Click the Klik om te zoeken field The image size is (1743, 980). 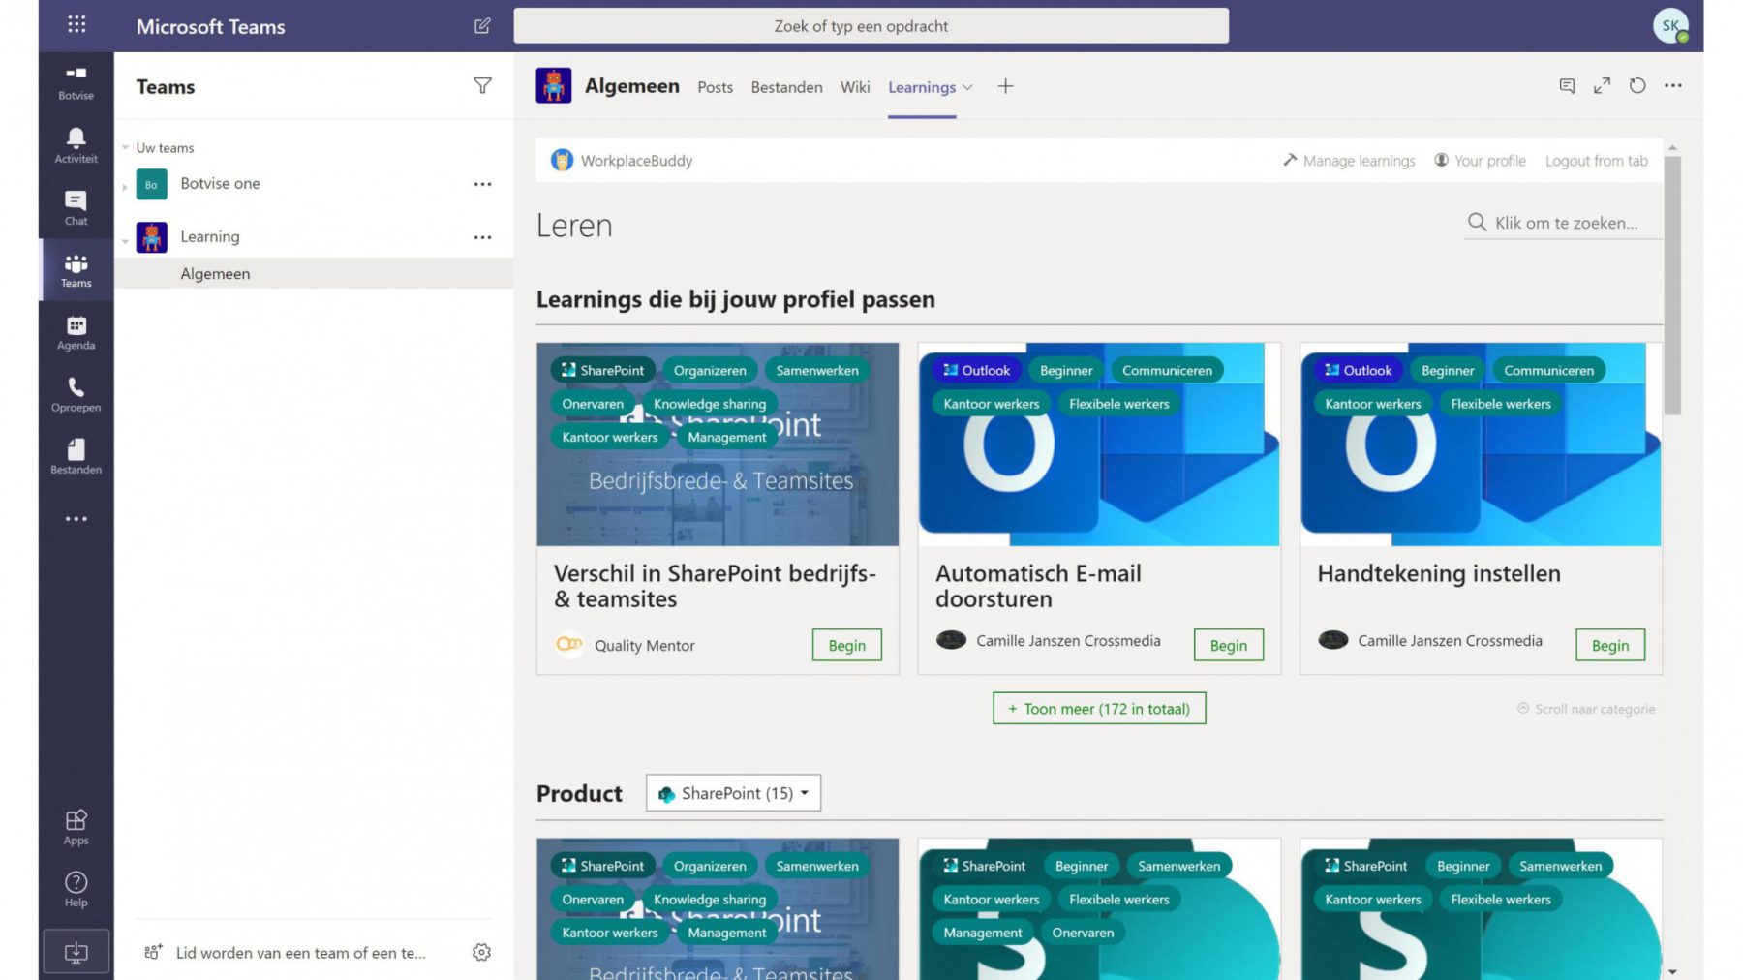[1564, 223]
